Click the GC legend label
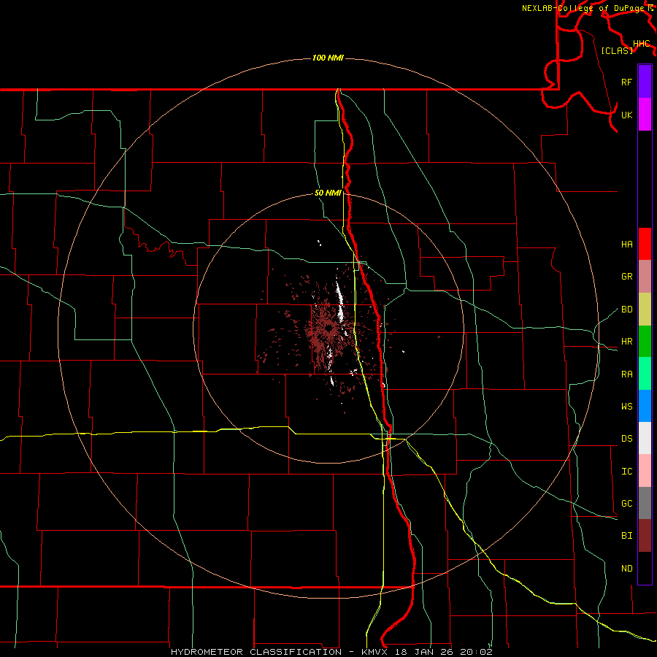The height and width of the screenshot is (657, 657). click(x=626, y=504)
